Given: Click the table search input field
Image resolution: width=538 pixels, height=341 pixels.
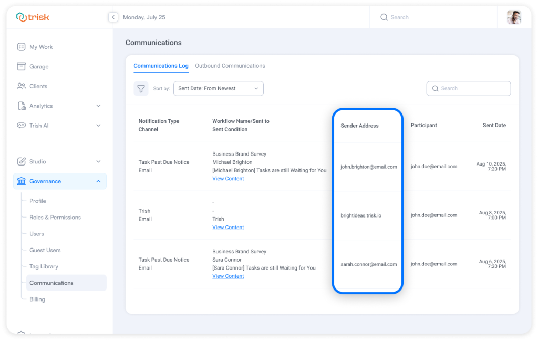Looking at the screenshot, I should click(x=468, y=88).
